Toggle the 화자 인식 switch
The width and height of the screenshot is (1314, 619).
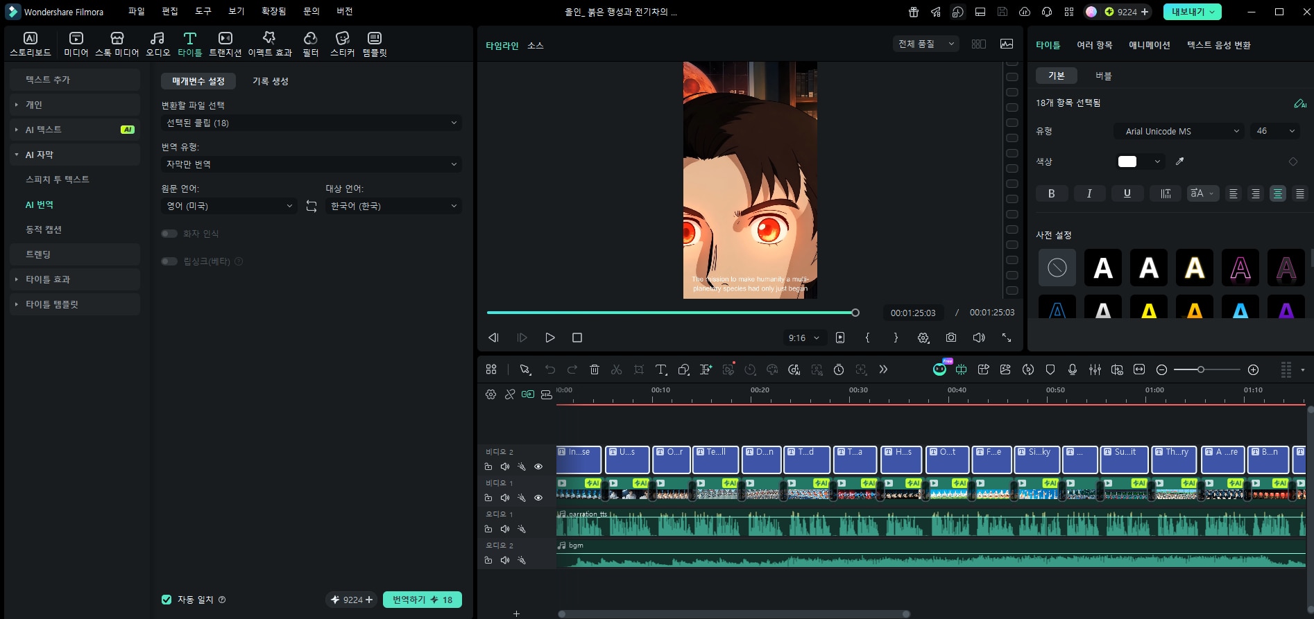(169, 234)
